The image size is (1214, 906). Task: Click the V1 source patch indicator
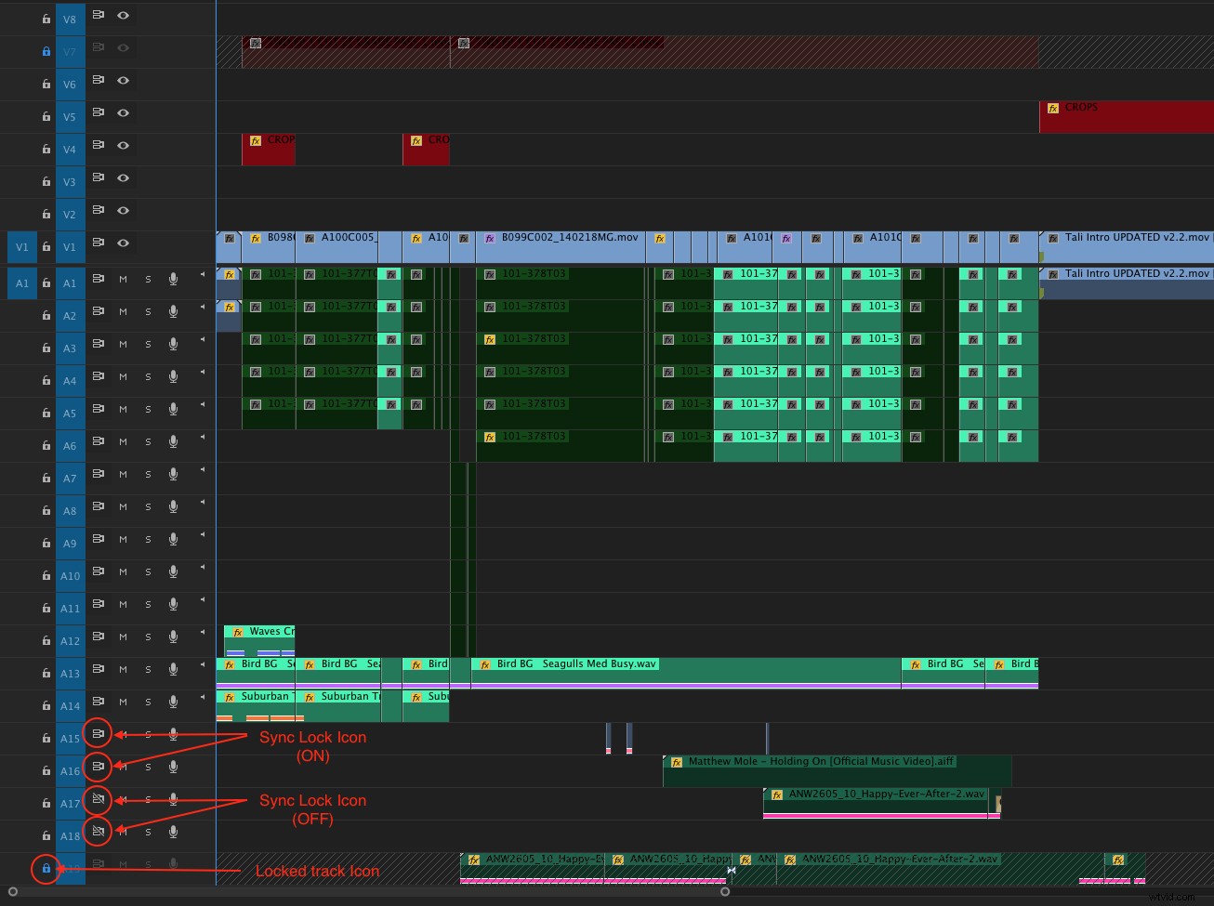21,246
